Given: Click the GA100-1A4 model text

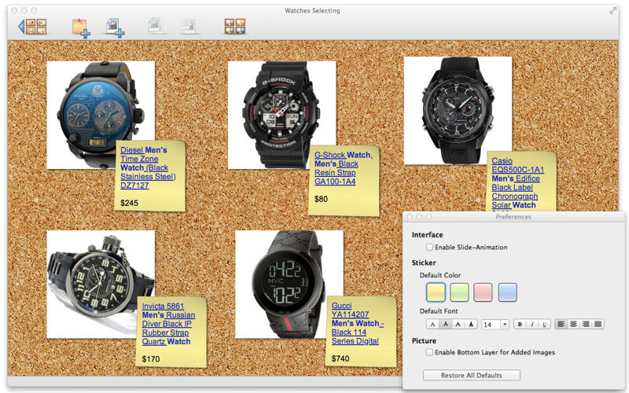Looking at the screenshot, I should point(335,182).
